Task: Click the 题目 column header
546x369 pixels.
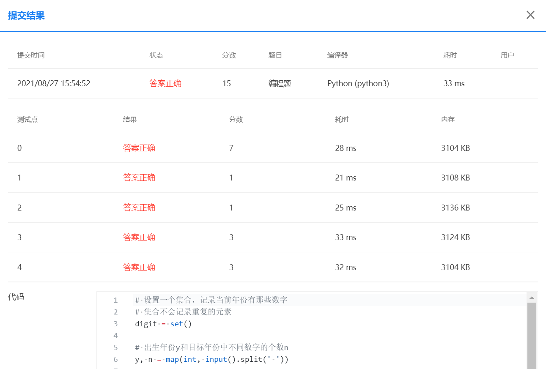Action: pos(275,55)
